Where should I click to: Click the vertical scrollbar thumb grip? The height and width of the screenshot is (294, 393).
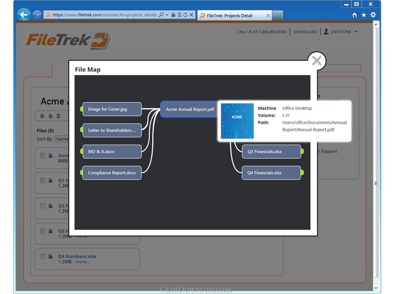[376, 183]
